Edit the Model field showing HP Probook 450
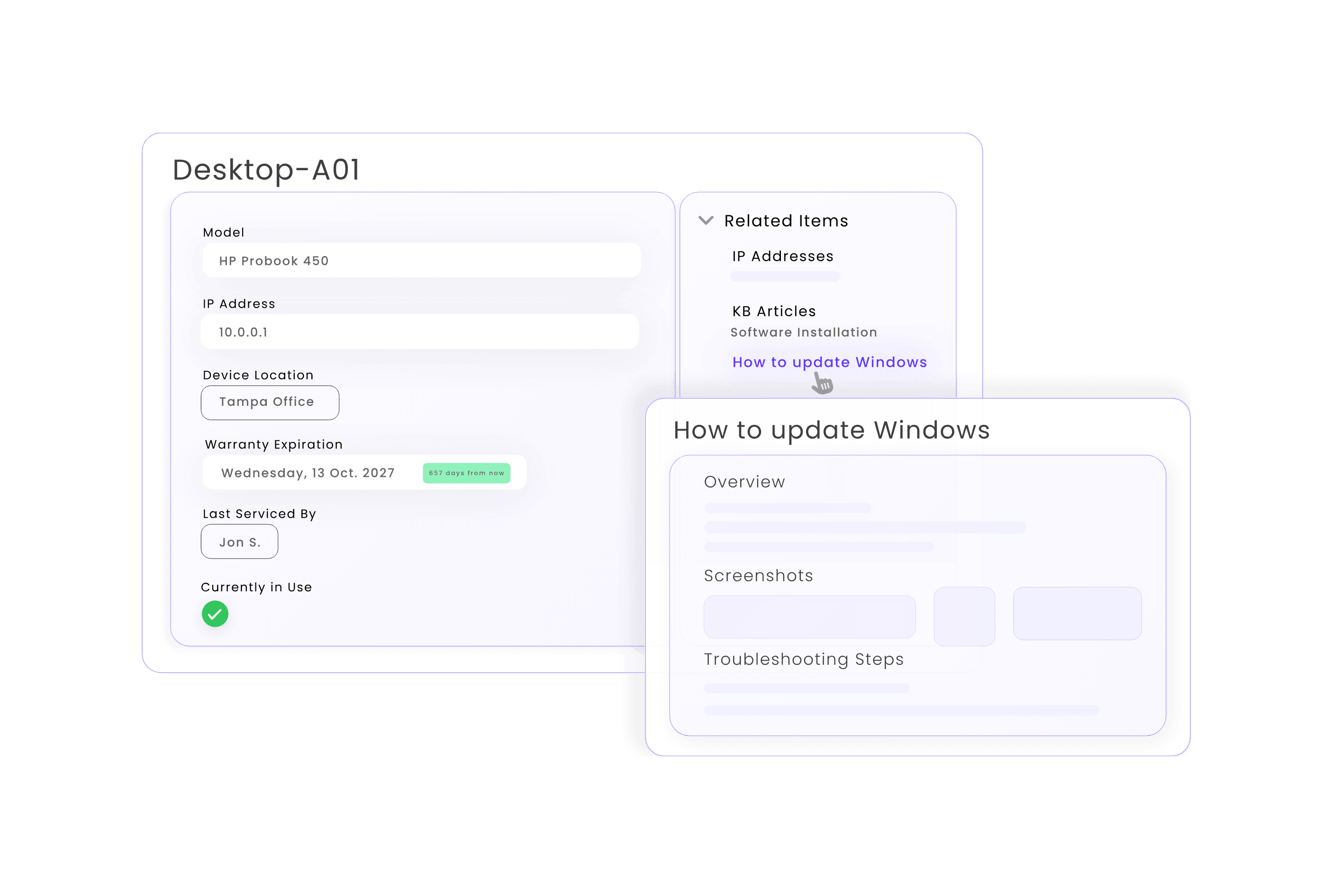The height and width of the screenshot is (889, 1333). [x=420, y=260]
